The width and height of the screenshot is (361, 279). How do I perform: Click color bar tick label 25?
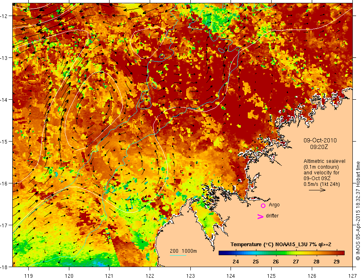click(x=256, y=262)
